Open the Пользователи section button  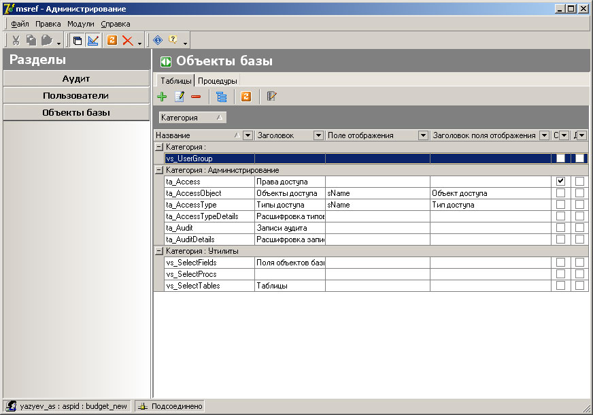click(75, 95)
